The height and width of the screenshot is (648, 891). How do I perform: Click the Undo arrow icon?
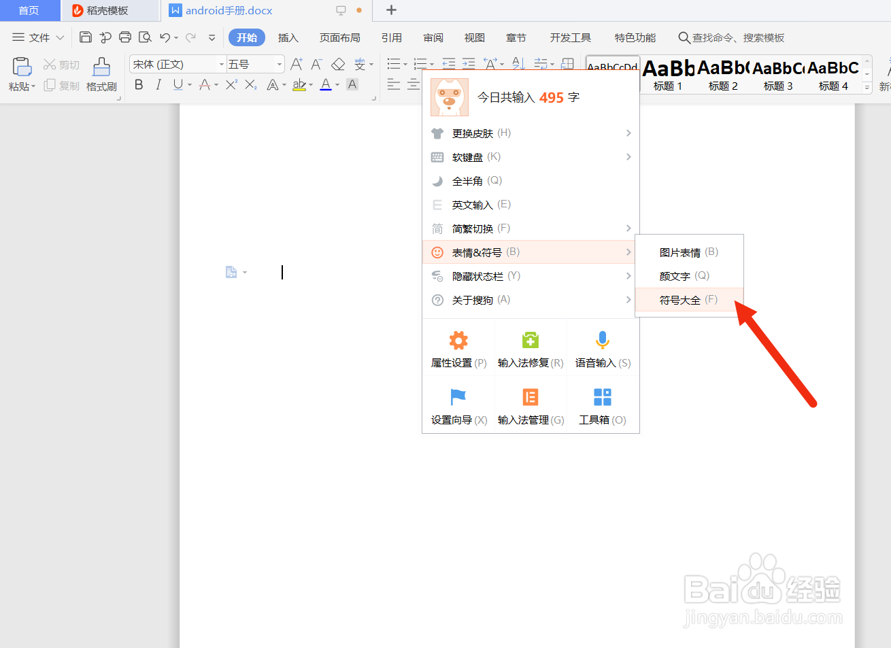click(165, 37)
